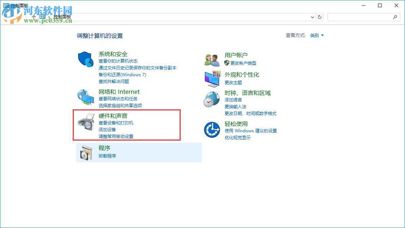Click inside the search box
The width and height of the screenshot is (405, 228).
364,17
